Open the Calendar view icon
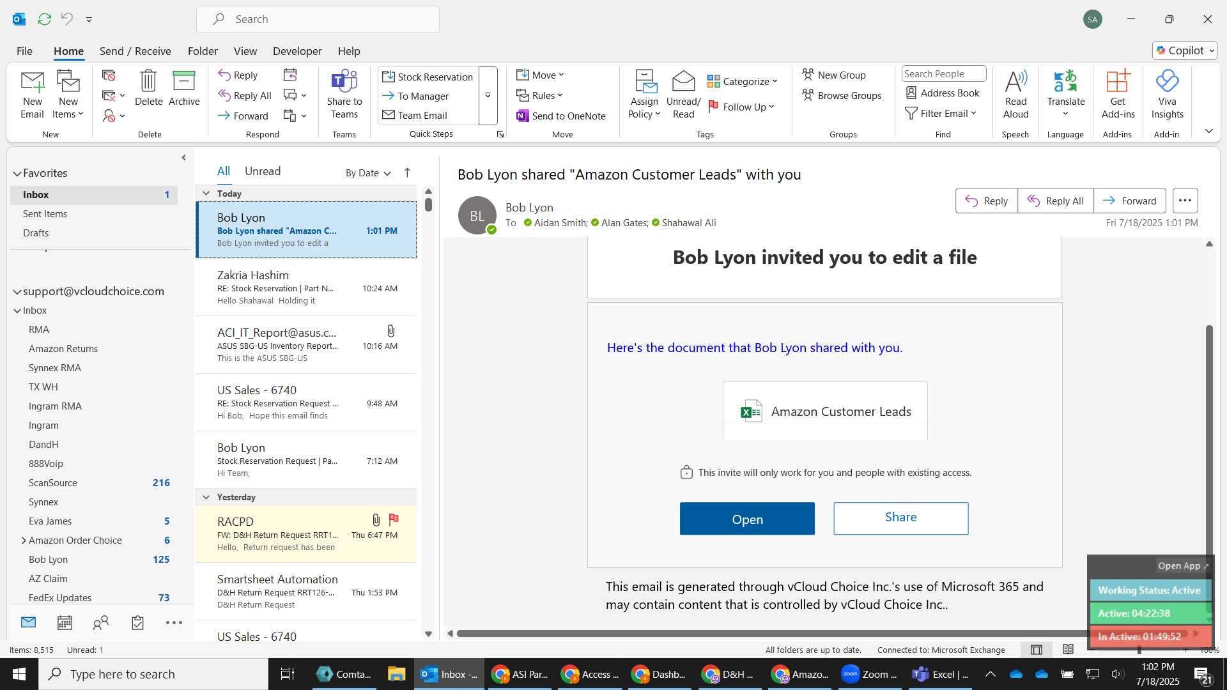The height and width of the screenshot is (690, 1227). click(x=65, y=622)
